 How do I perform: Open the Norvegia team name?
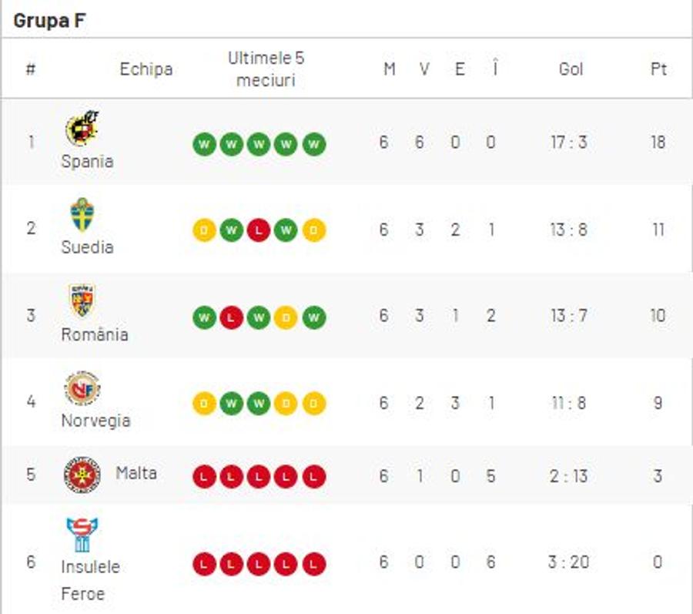[x=96, y=421]
